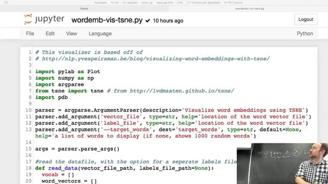
Task: Click line number 18 in gutter
Action: pyautogui.click(x=29, y=168)
